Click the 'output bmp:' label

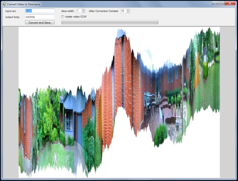tap(13, 17)
